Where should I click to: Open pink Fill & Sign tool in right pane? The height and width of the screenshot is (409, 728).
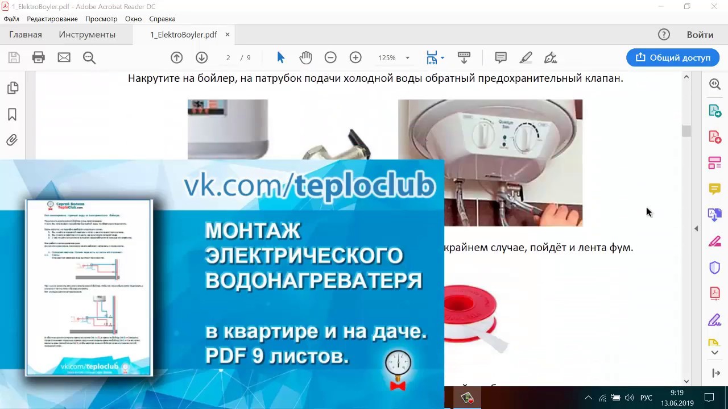715,241
